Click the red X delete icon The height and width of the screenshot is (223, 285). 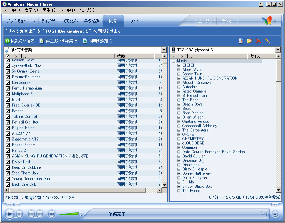[x=258, y=41]
